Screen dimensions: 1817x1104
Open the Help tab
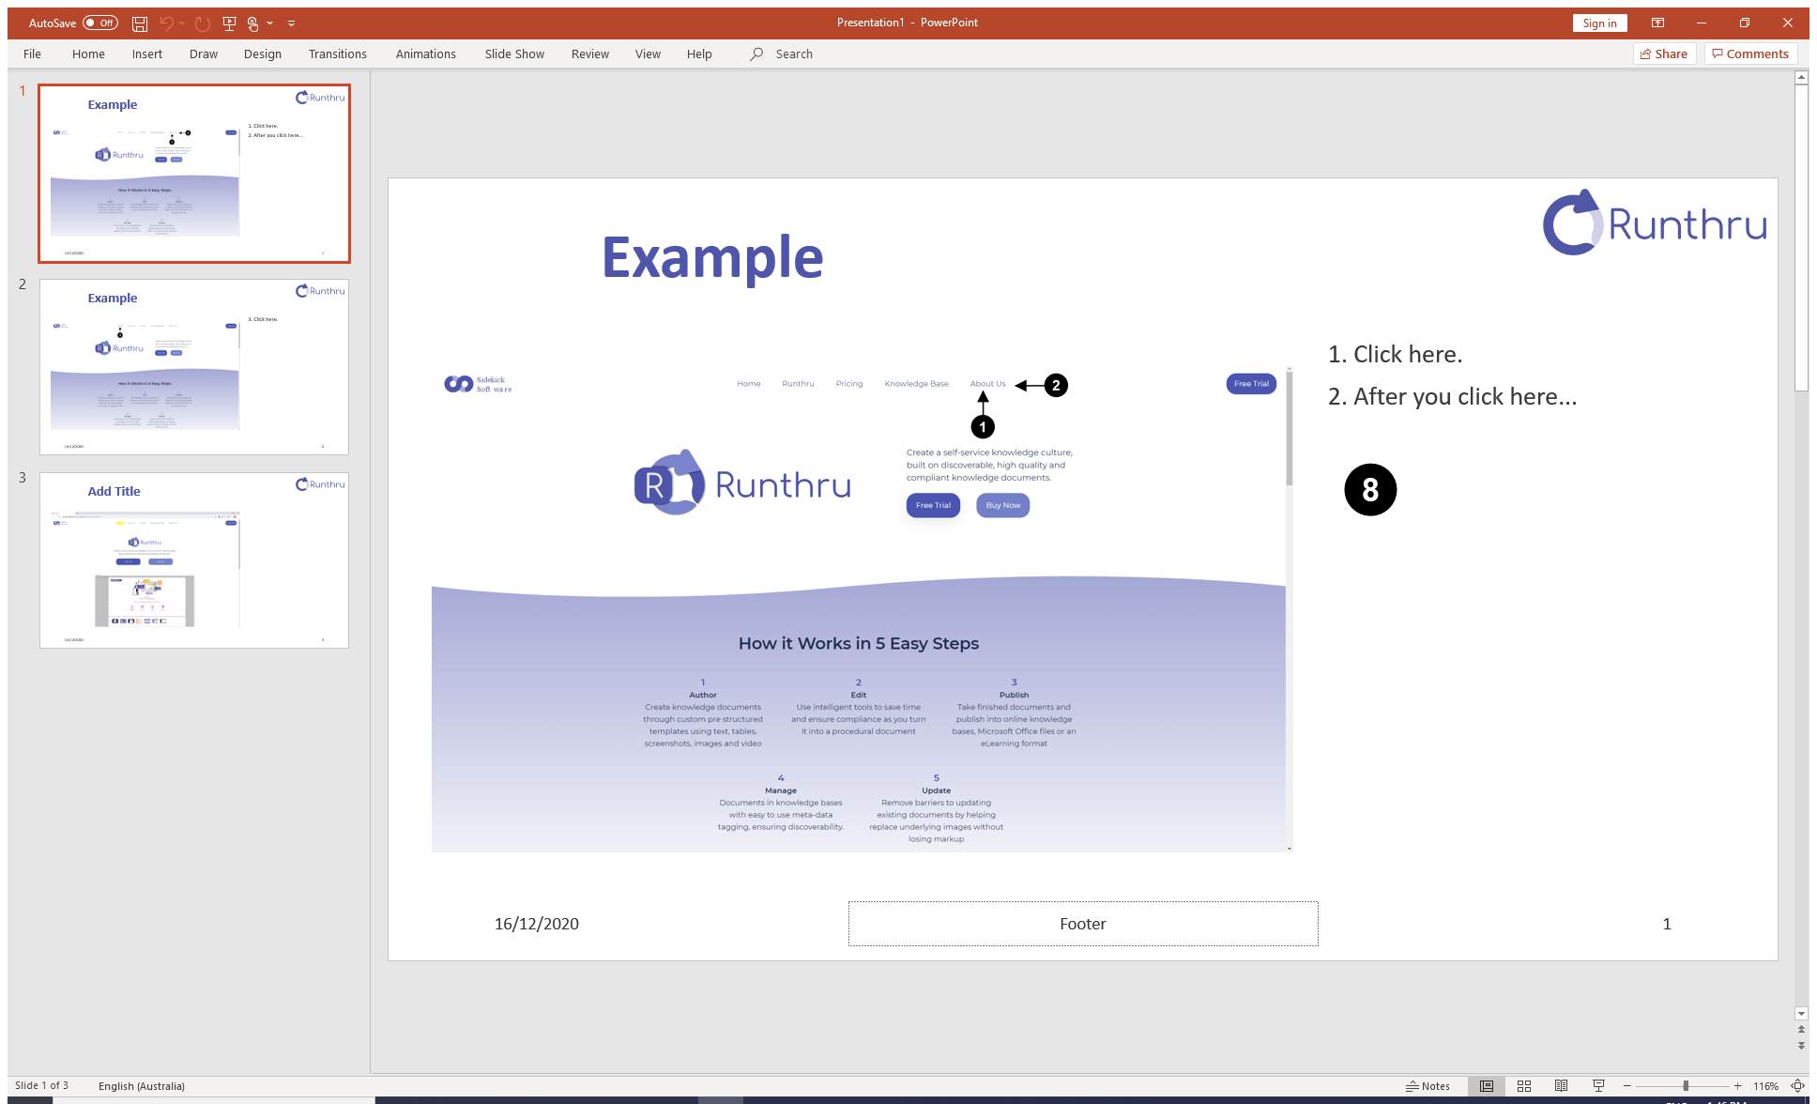[x=699, y=54]
